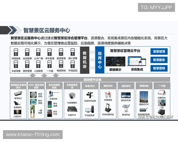Select the 智慧服务 blue button

pos(159,60)
